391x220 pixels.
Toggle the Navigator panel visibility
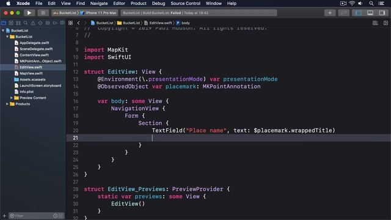(x=359, y=13)
